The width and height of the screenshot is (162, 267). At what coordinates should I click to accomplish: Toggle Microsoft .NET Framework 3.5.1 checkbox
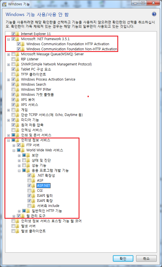[x=13, y=39]
